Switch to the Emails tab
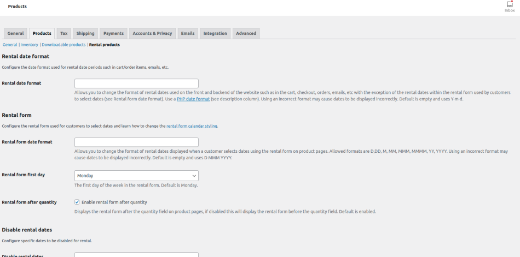The image size is (520, 257). (188, 33)
